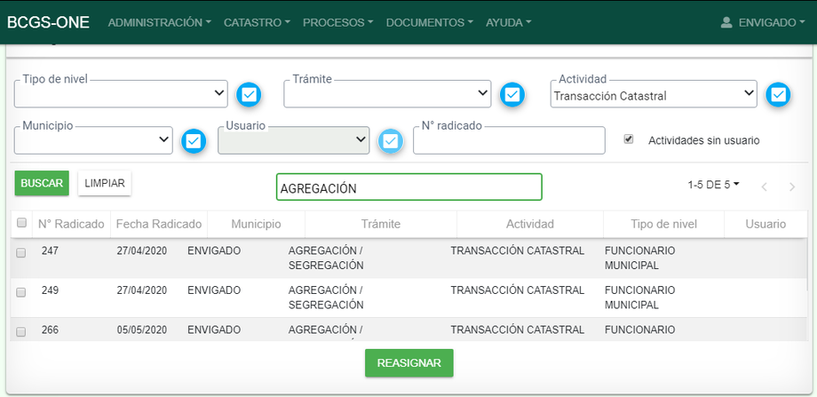This screenshot has height=397, width=817.
Task: Open the CATASTRO menu
Action: click(x=257, y=22)
